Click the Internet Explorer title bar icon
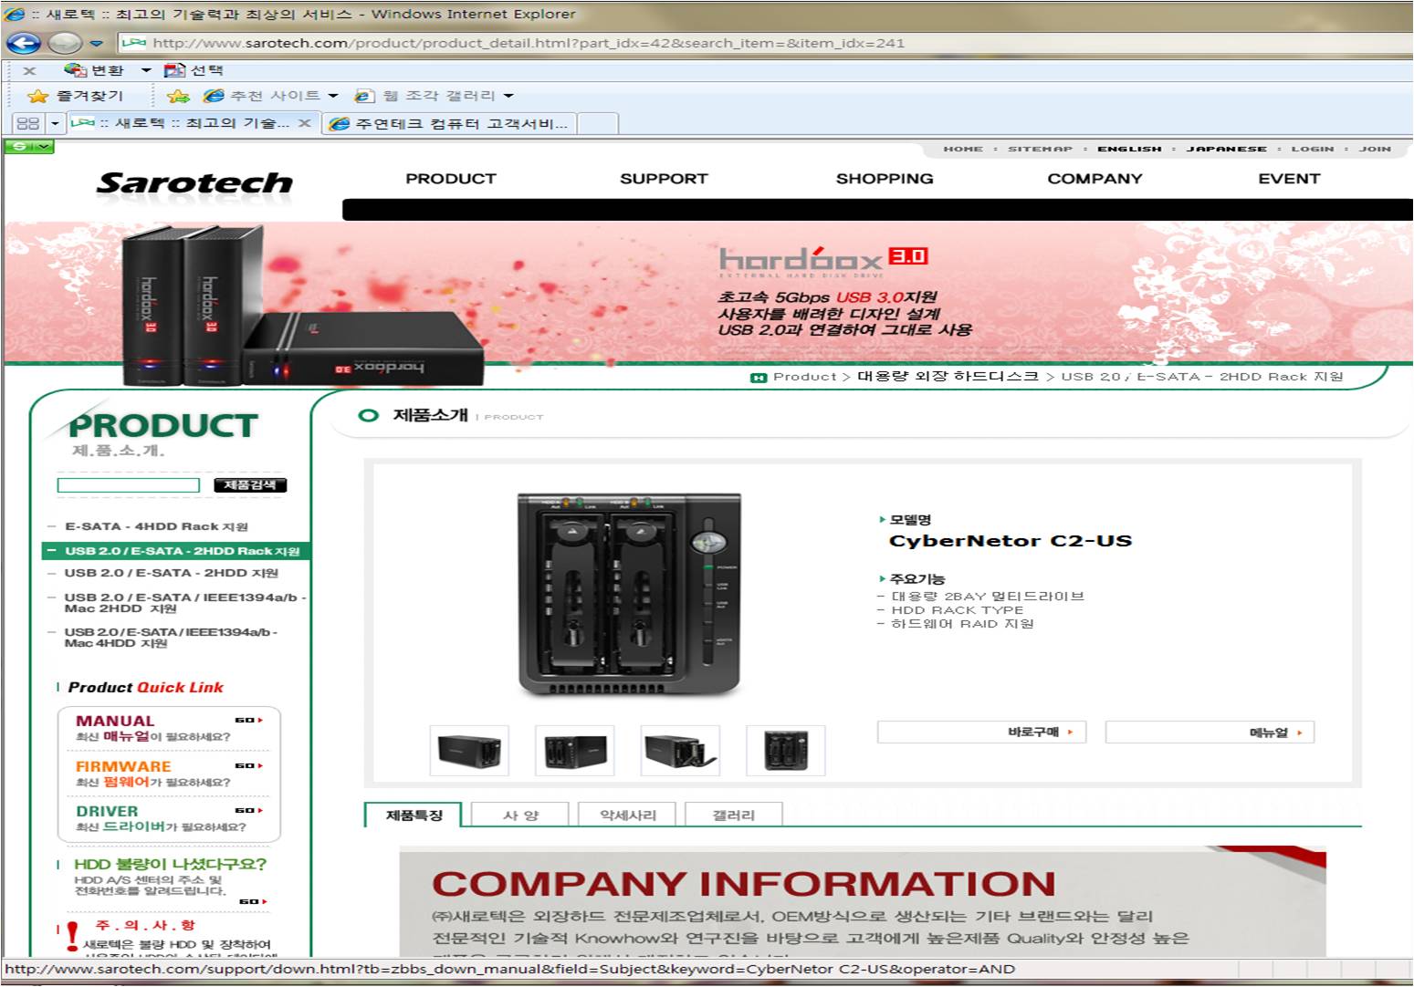Screen dimensions: 1414x987 click(x=14, y=14)
